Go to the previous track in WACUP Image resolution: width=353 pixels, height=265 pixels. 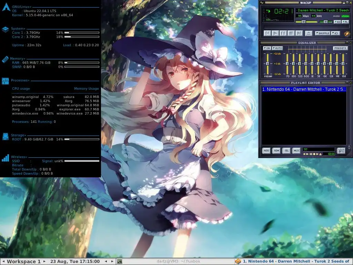[267, 33]
